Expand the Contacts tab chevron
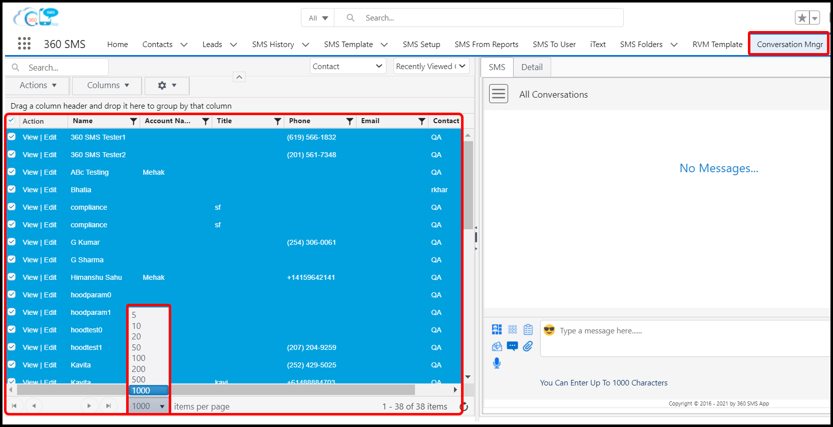 tap(184, 45)
